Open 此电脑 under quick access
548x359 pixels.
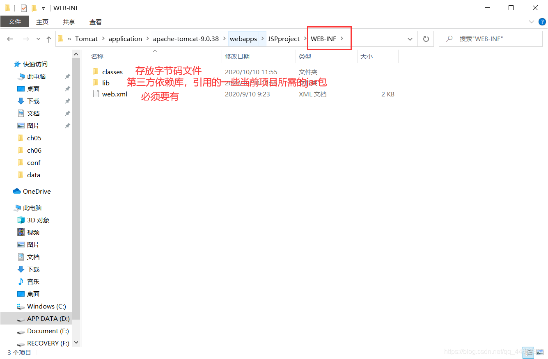36,76
